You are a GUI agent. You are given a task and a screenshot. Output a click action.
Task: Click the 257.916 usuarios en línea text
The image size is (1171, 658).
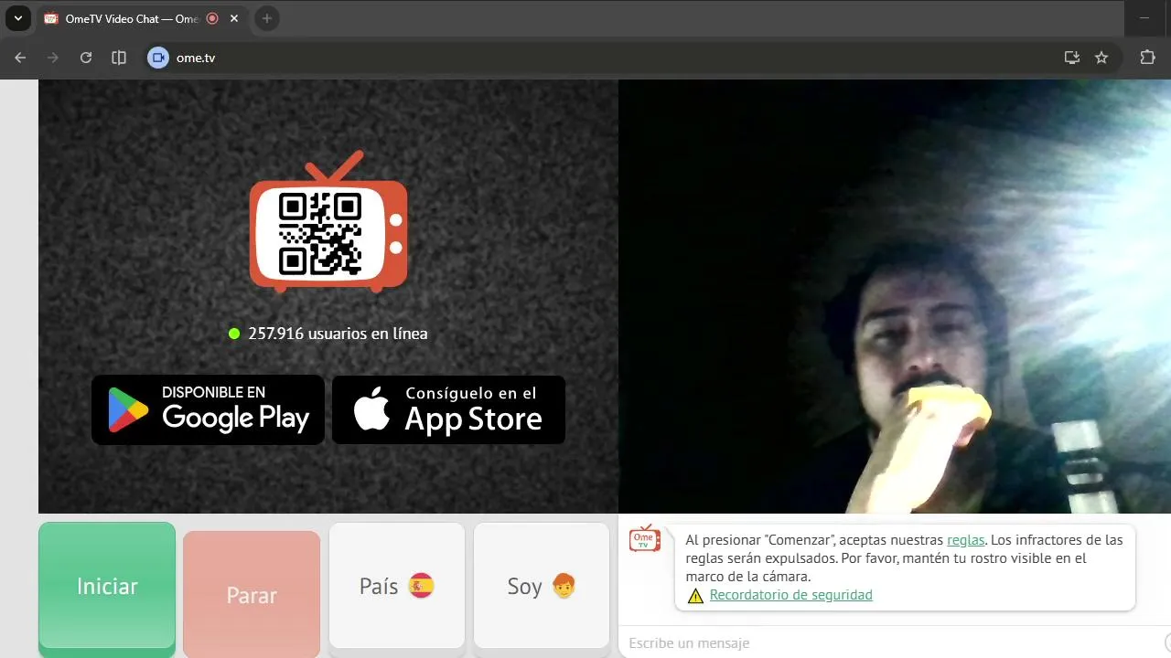pos(338,334)
